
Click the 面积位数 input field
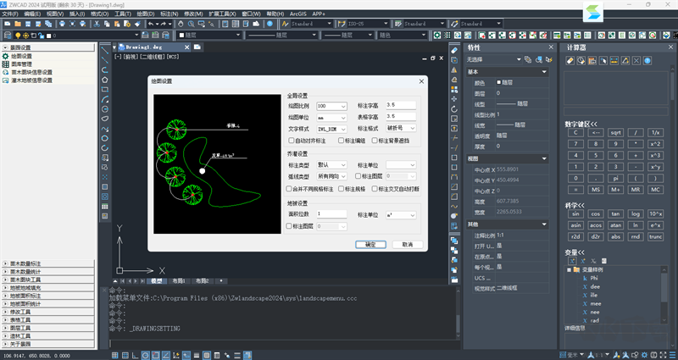[x=331, y=215]
